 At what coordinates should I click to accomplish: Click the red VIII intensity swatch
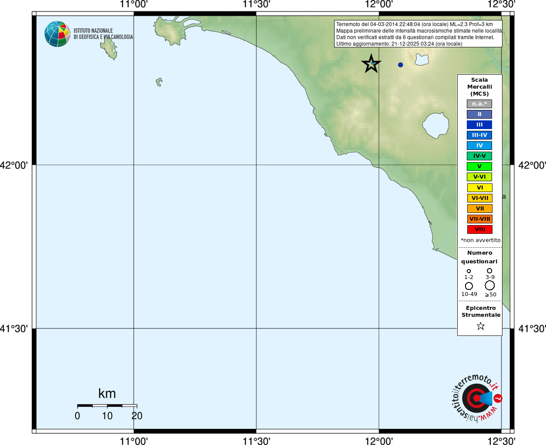click(479, 229)
